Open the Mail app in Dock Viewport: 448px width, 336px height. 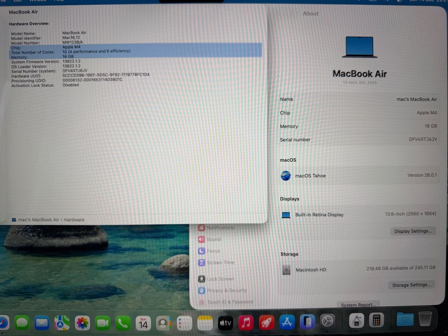42,323
